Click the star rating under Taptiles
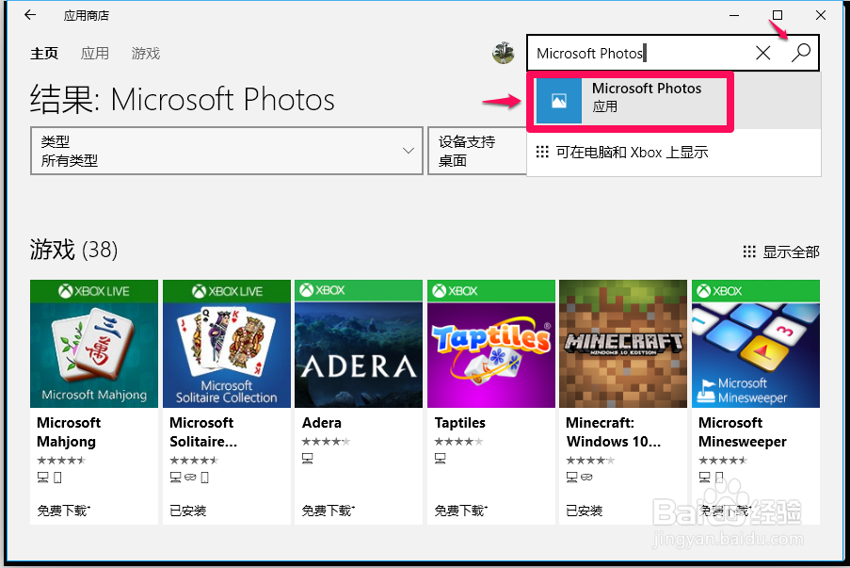850x568 pixels. [458, 442]
